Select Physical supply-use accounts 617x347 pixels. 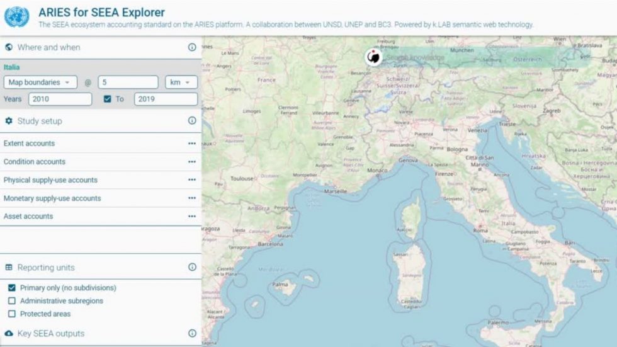(x=50, y=180)
